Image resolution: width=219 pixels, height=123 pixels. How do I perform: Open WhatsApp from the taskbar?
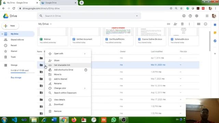[114, 120]
